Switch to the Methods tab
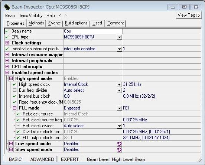205x165 pixels. pos(36,23)
